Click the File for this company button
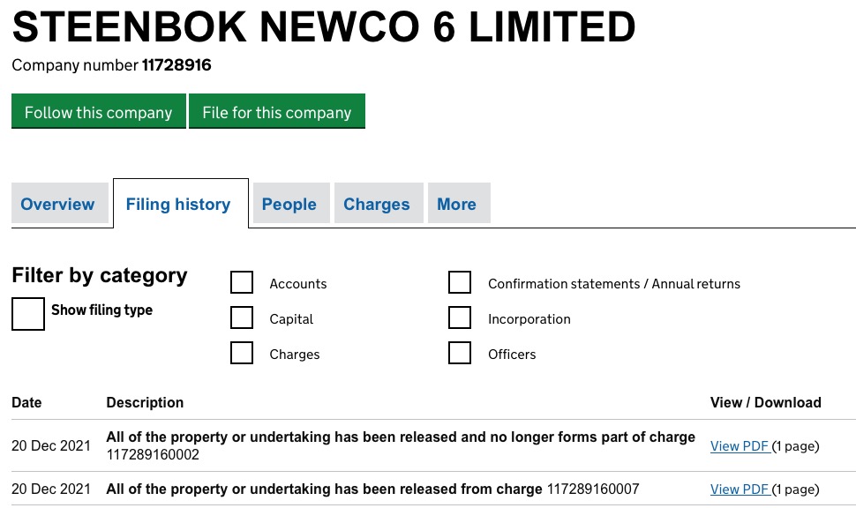 276,112
